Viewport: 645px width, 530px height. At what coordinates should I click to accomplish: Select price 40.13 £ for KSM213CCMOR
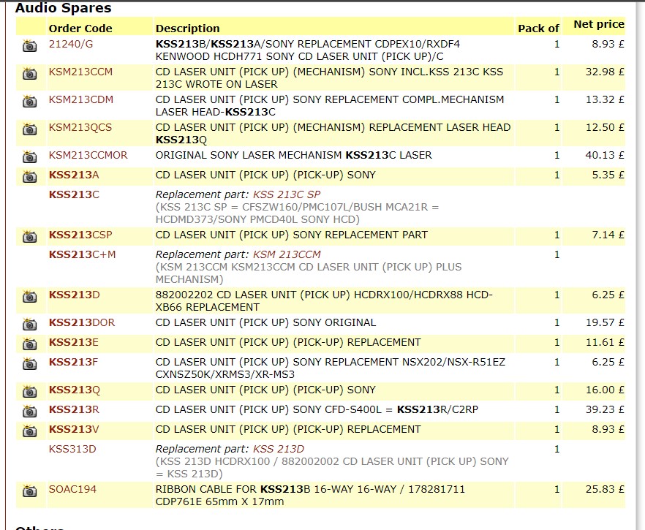tap(605, 155)
